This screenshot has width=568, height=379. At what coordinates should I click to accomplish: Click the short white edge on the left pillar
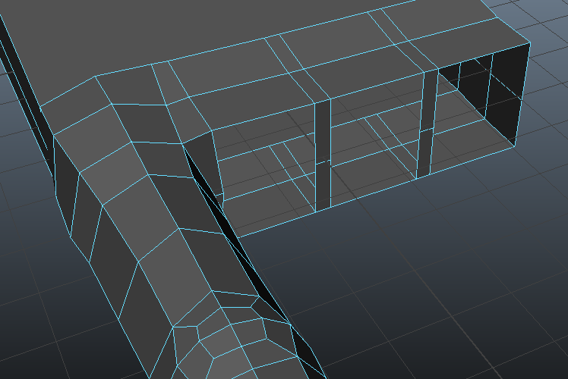pos(323,161)
